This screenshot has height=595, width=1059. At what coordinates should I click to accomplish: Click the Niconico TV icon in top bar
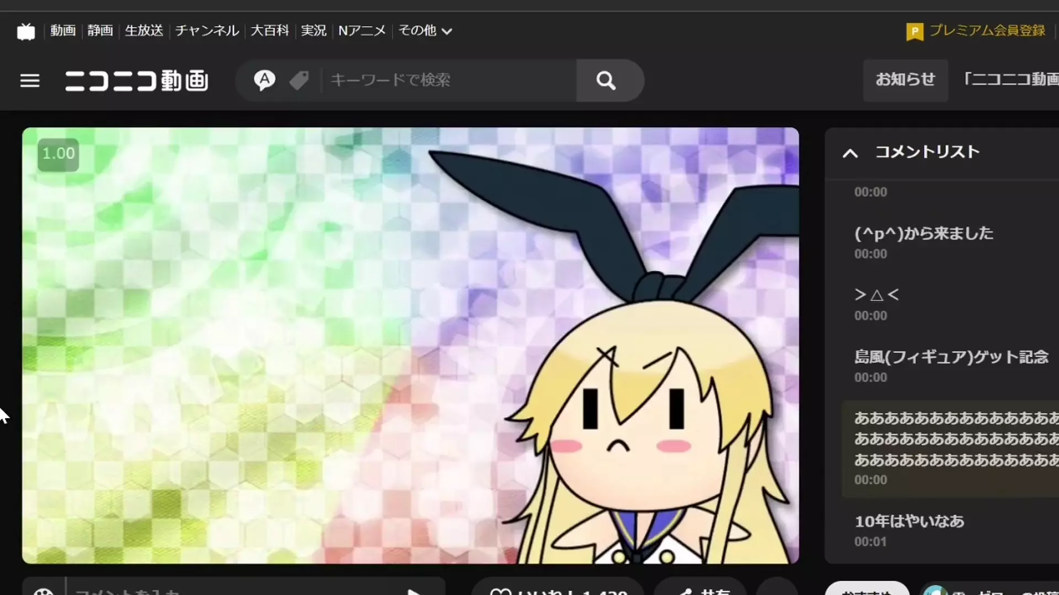pos(26,31)
